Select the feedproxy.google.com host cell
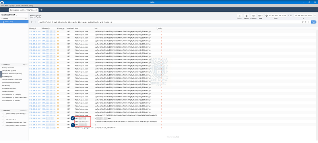This screenshot has height=143, width=318. pyautogui.click(x=84, y=128)
